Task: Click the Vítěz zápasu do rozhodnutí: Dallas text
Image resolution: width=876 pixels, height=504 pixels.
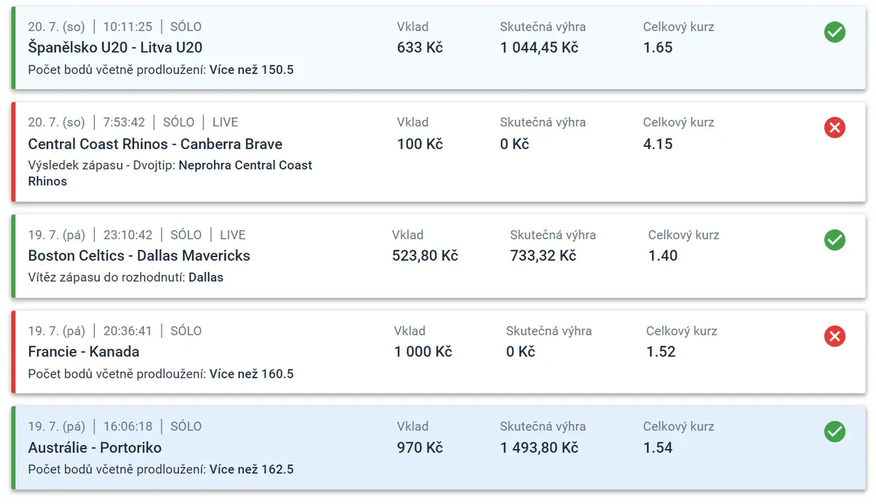Action: pos(126,278)
